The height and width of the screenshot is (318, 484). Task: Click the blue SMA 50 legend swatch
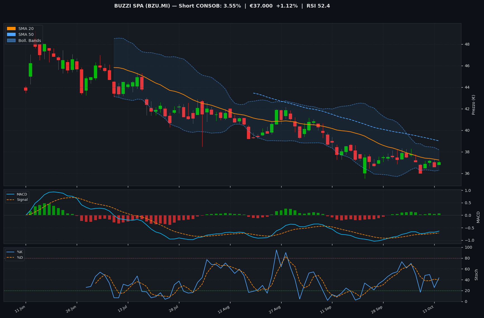tap(11, 35)
